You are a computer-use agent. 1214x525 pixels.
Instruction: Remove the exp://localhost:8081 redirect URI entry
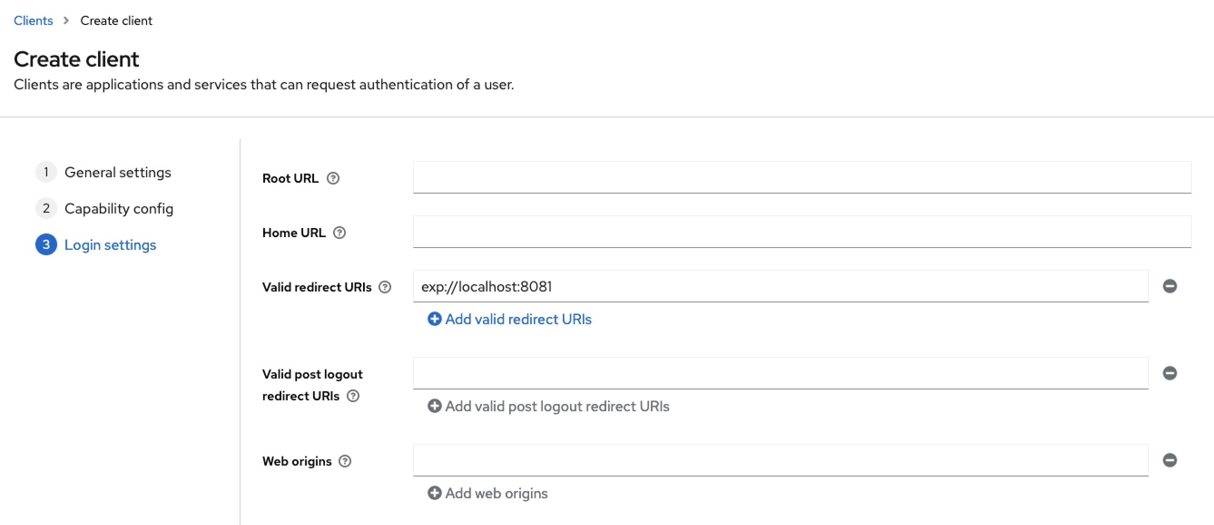click(1170, 286)
